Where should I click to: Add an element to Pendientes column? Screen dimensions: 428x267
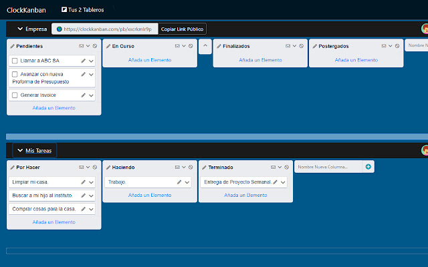click(53, 108)
